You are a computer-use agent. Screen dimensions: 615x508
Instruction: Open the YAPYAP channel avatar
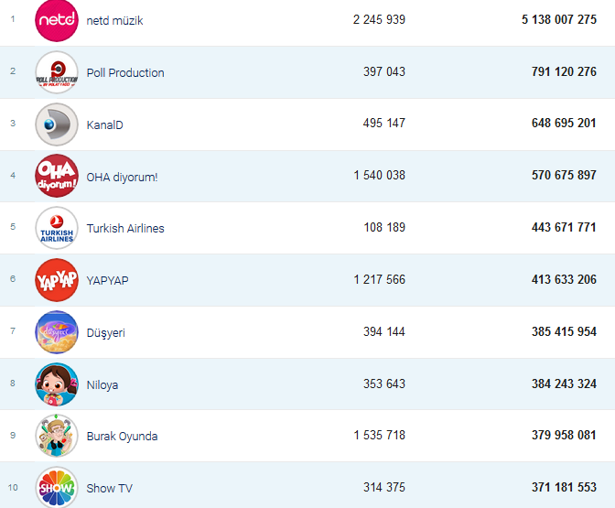click(x=57, y=280)
